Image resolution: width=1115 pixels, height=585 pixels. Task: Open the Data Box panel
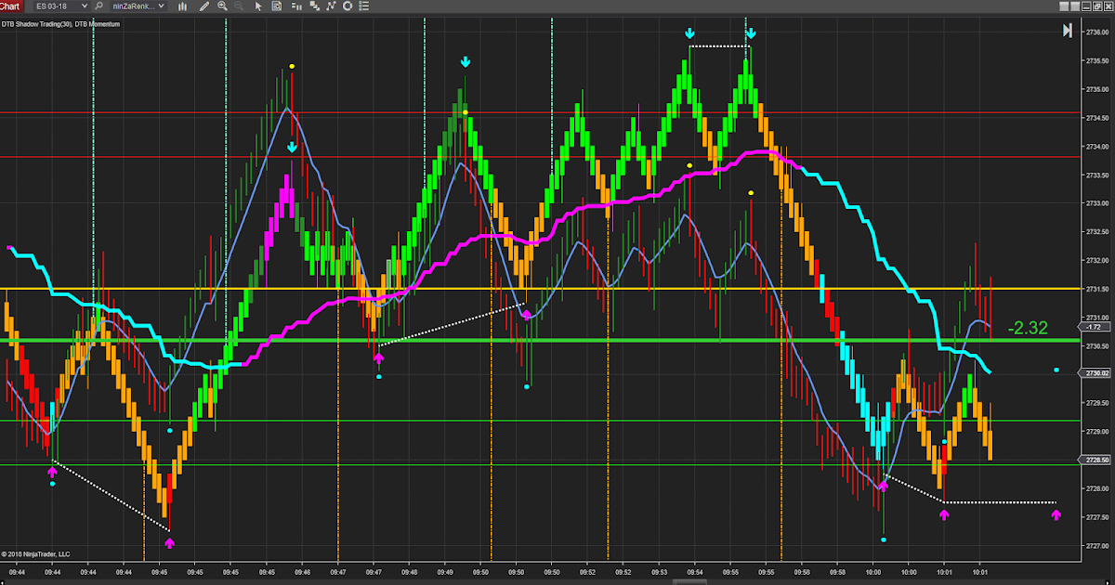278,6
